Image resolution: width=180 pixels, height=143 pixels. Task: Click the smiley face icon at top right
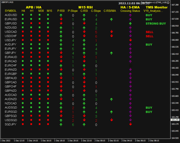(168, 3)
